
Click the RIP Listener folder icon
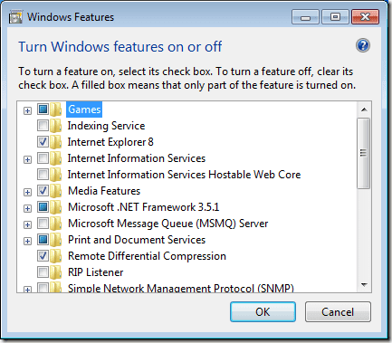56,272
